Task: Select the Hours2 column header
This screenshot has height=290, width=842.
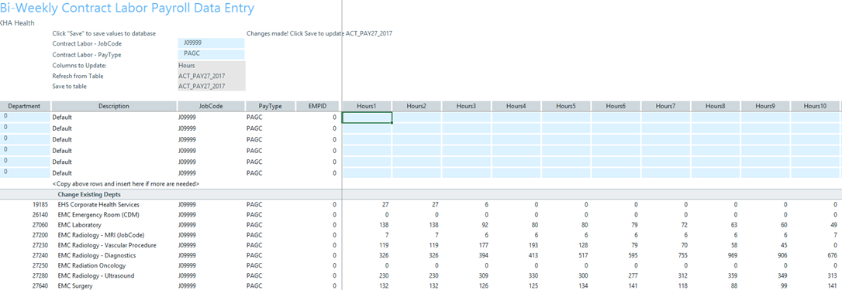Action: (416, 106)
